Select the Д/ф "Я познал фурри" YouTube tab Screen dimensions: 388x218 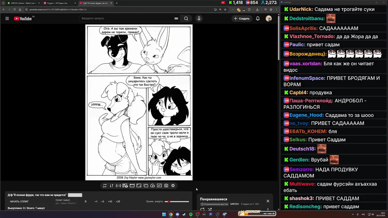[95, 3]
